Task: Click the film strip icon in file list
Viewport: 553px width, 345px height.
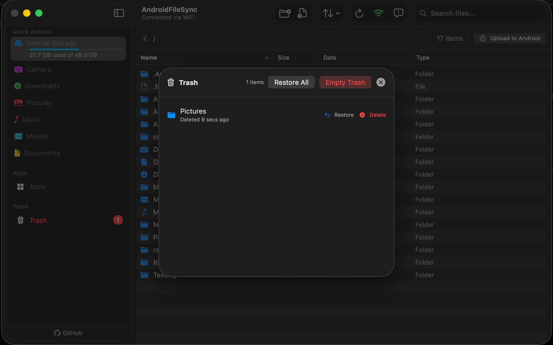Action: pos(144,199)
